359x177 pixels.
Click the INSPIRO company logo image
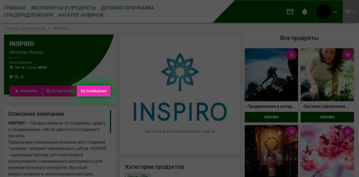point(180,94)
